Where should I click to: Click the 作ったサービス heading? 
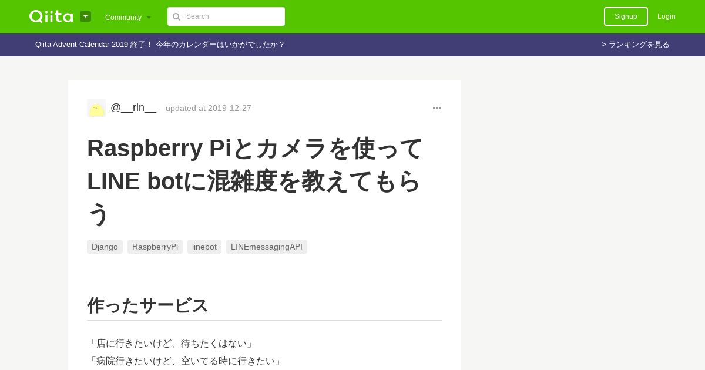pyautogui.click(x=147, y=305)
